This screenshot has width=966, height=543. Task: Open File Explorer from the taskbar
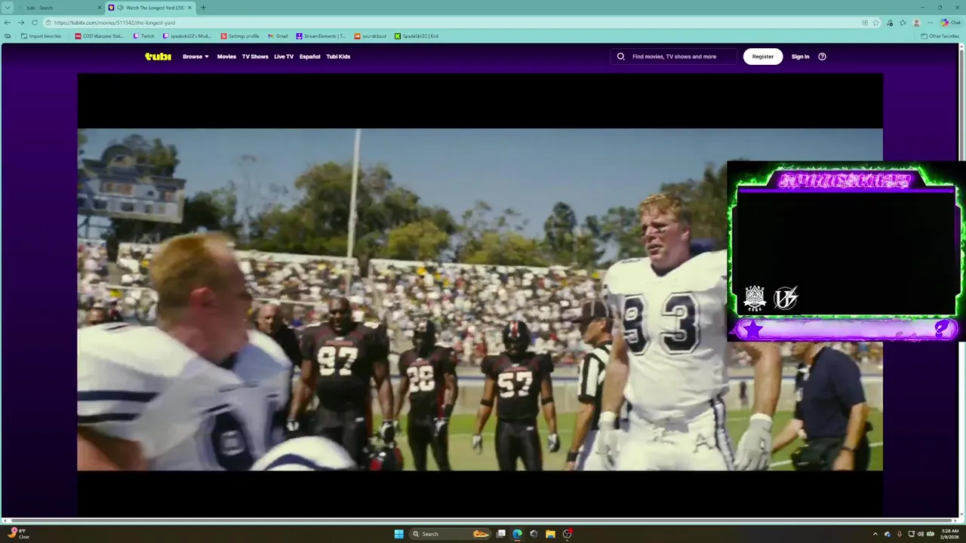[550, 534]
